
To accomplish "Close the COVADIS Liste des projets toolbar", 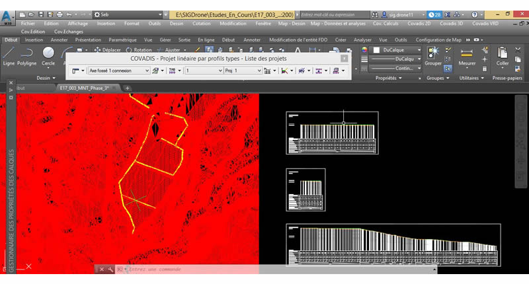I will tap(344, 58).
